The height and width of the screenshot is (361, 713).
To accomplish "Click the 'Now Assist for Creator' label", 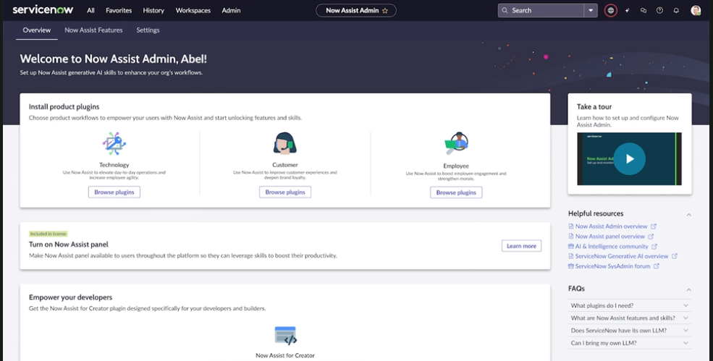I will coord(285,355).
